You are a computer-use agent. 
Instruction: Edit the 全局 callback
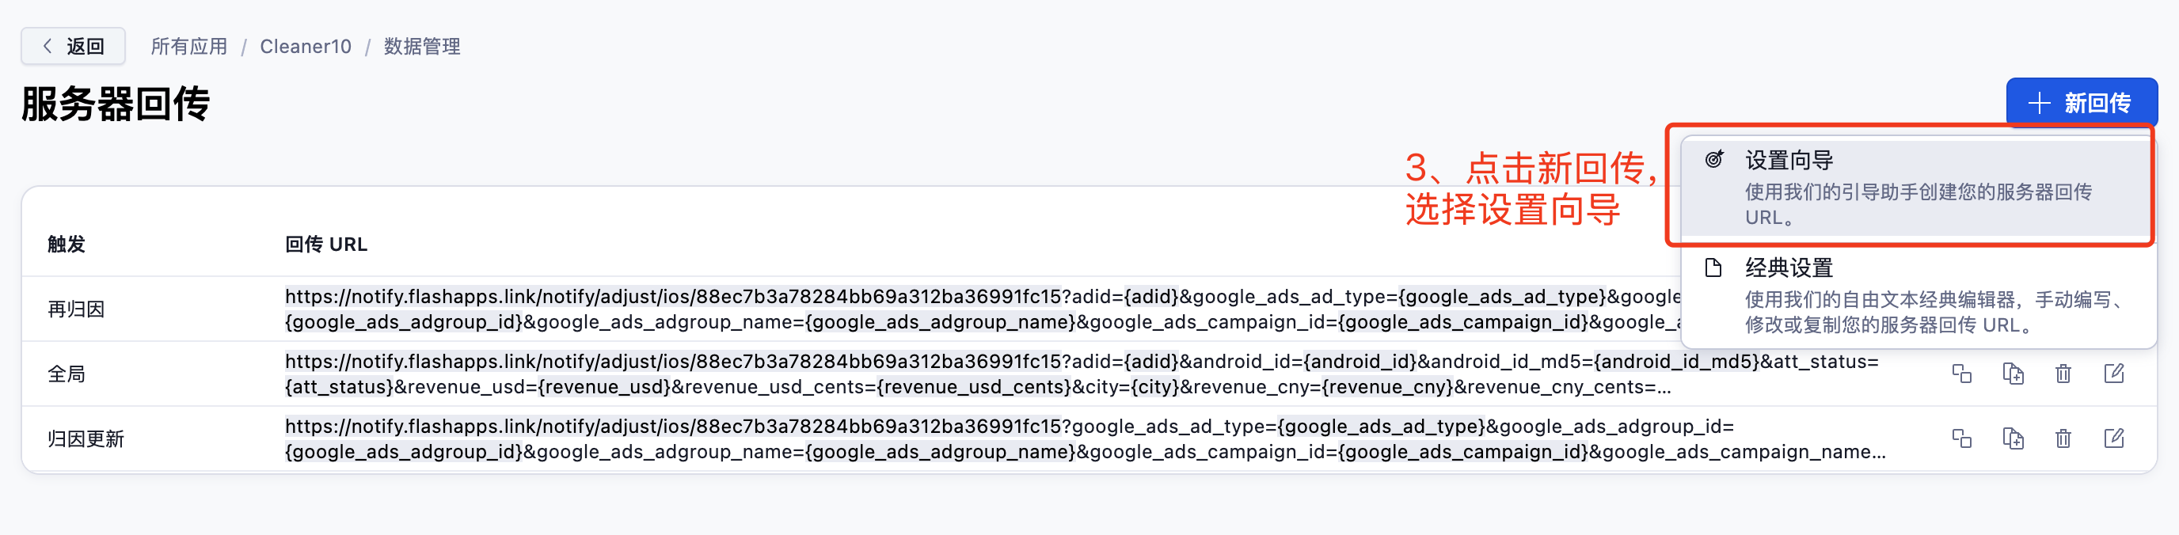[x=2114, y=374]
